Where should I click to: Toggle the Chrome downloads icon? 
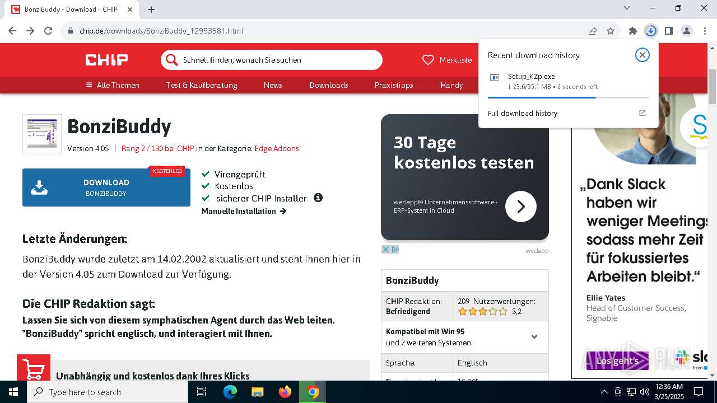651,31
